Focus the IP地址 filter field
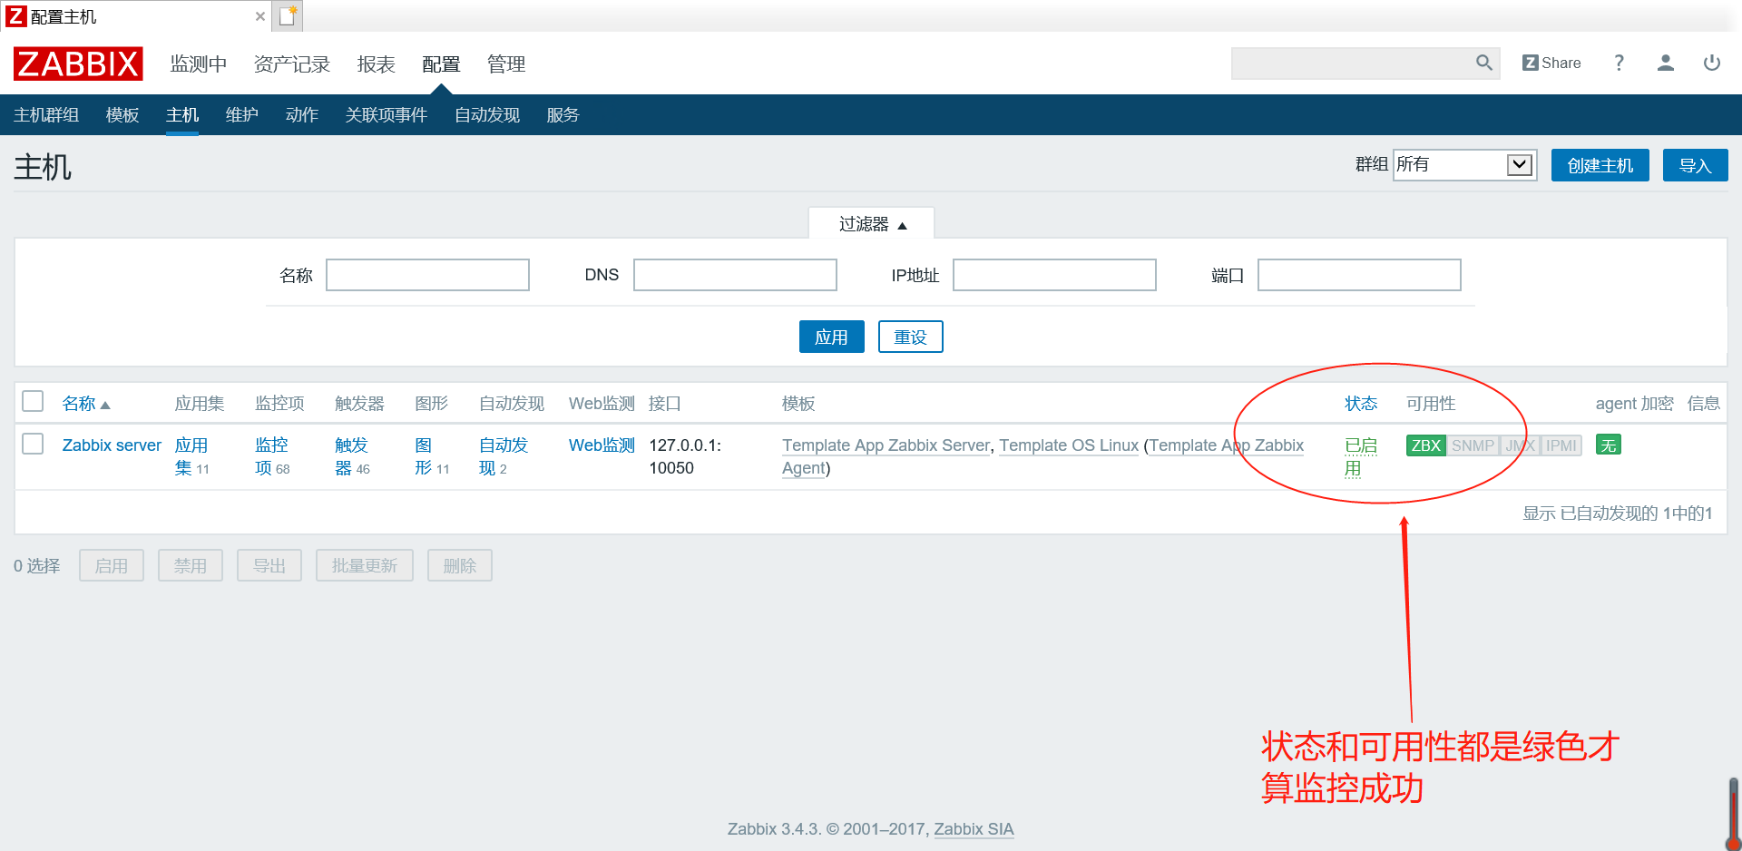This screenshot has height=851, width=1742. 1054,275
